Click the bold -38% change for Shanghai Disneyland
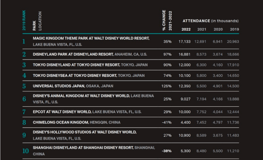The height and width of the screenshot is (160, 263). point(167,151)
